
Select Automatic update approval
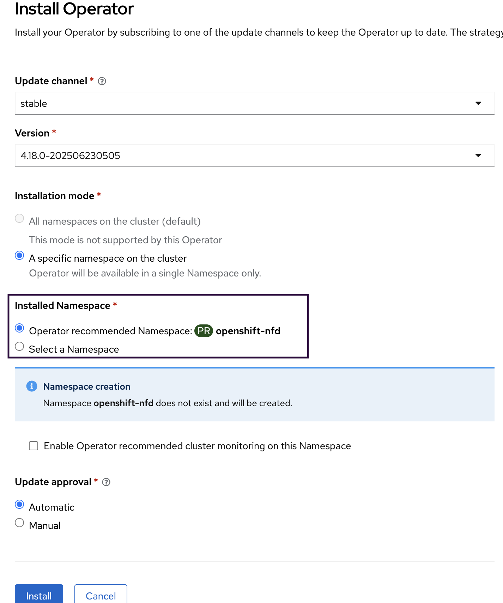click(20, 505)
